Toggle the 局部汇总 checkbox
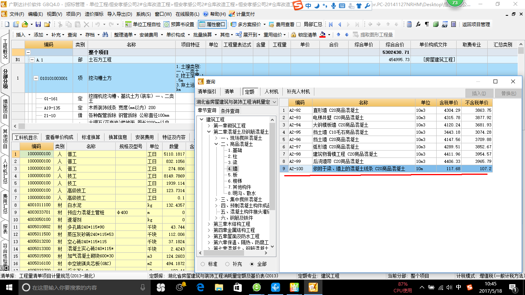 click(299, 24)
